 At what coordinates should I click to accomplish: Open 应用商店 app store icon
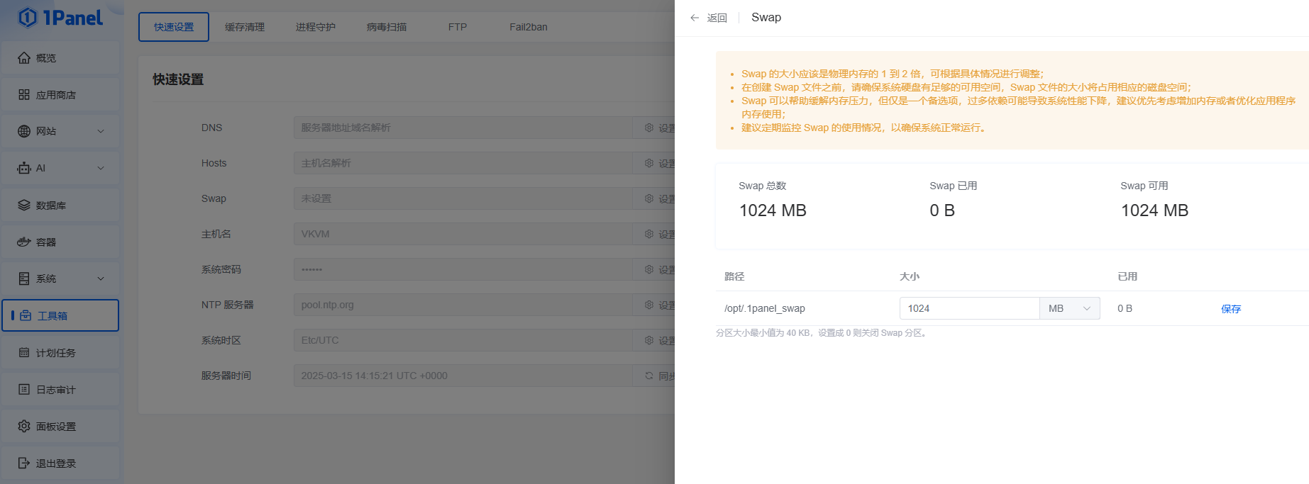pyautogui.click(x=24, y=95)
